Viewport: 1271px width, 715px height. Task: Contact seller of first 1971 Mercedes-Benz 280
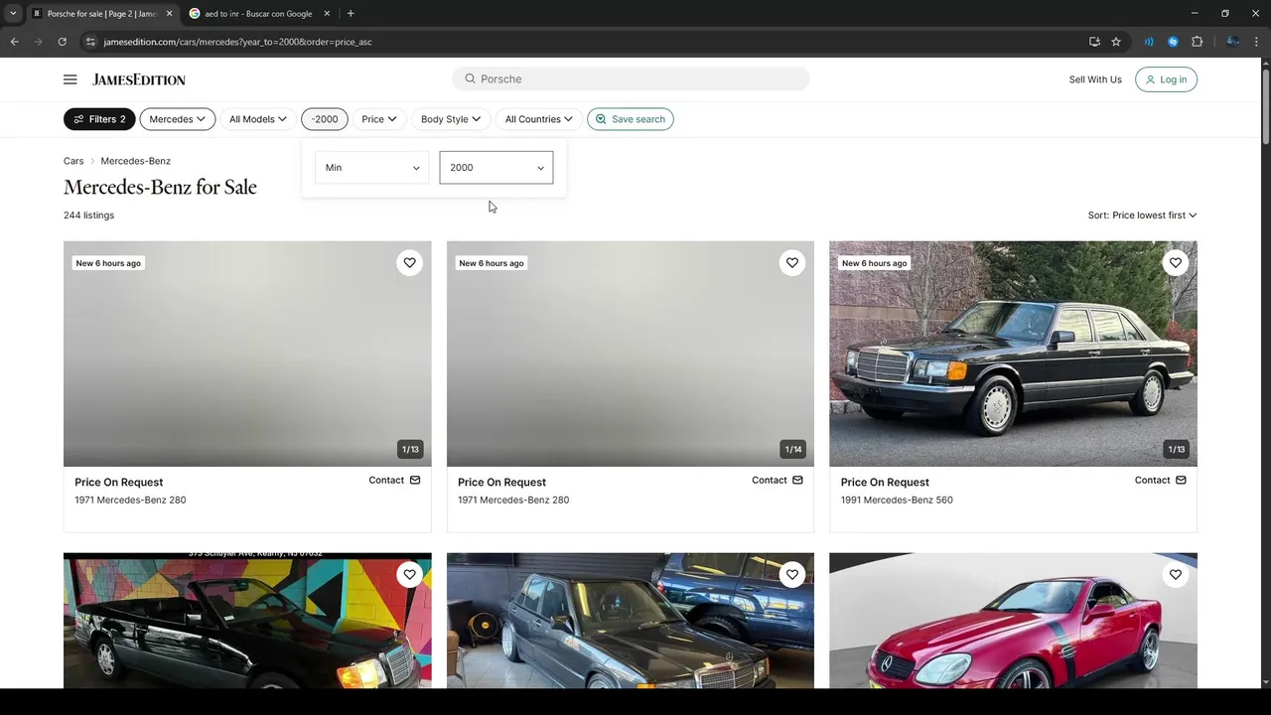pos(394,480)
